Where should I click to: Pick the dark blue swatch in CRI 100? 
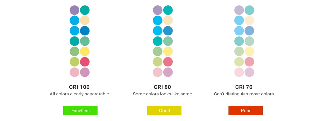pyautogui.click(x=85, y=31)
